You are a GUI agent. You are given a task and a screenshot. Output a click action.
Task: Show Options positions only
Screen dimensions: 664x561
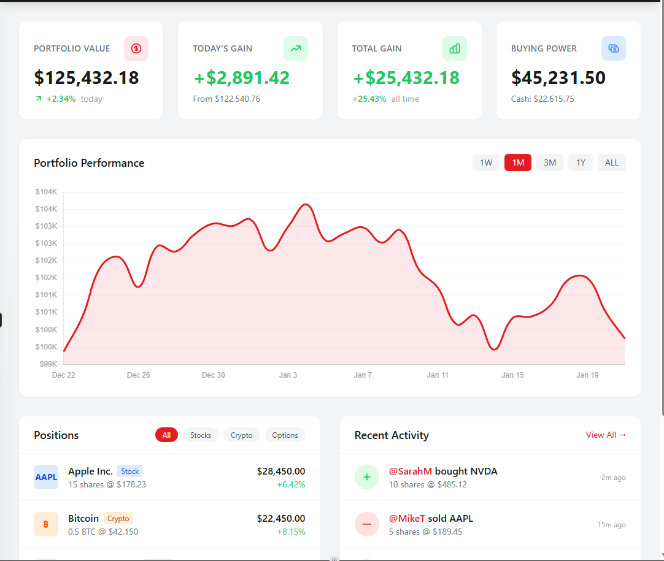(x=285, y=435)
